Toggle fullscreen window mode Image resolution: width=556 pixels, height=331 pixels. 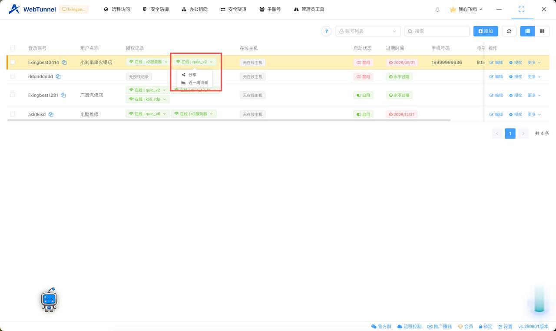point(522,9)
